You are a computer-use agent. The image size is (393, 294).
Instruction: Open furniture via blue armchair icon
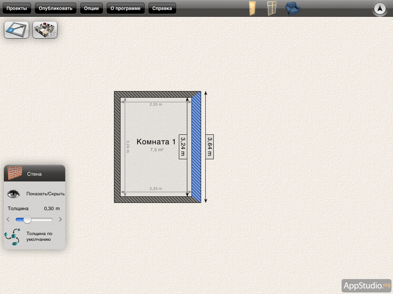293,8
